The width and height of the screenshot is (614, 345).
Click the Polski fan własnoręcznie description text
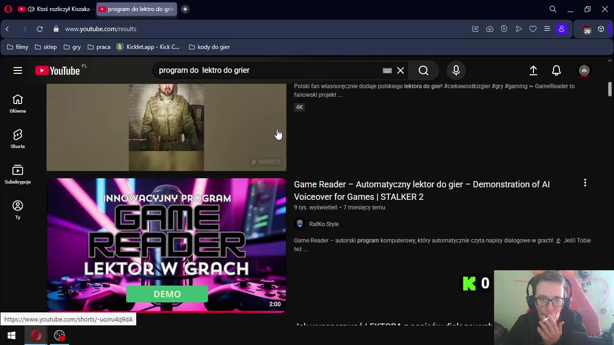tap(434, 91)
